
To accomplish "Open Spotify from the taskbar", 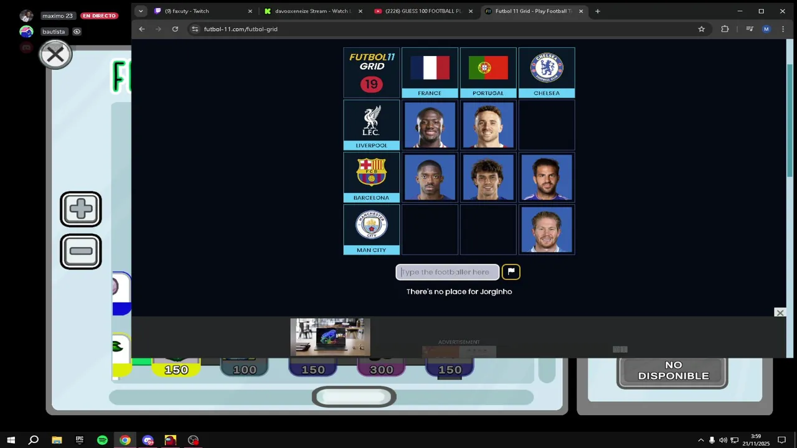I will [102, 440].
